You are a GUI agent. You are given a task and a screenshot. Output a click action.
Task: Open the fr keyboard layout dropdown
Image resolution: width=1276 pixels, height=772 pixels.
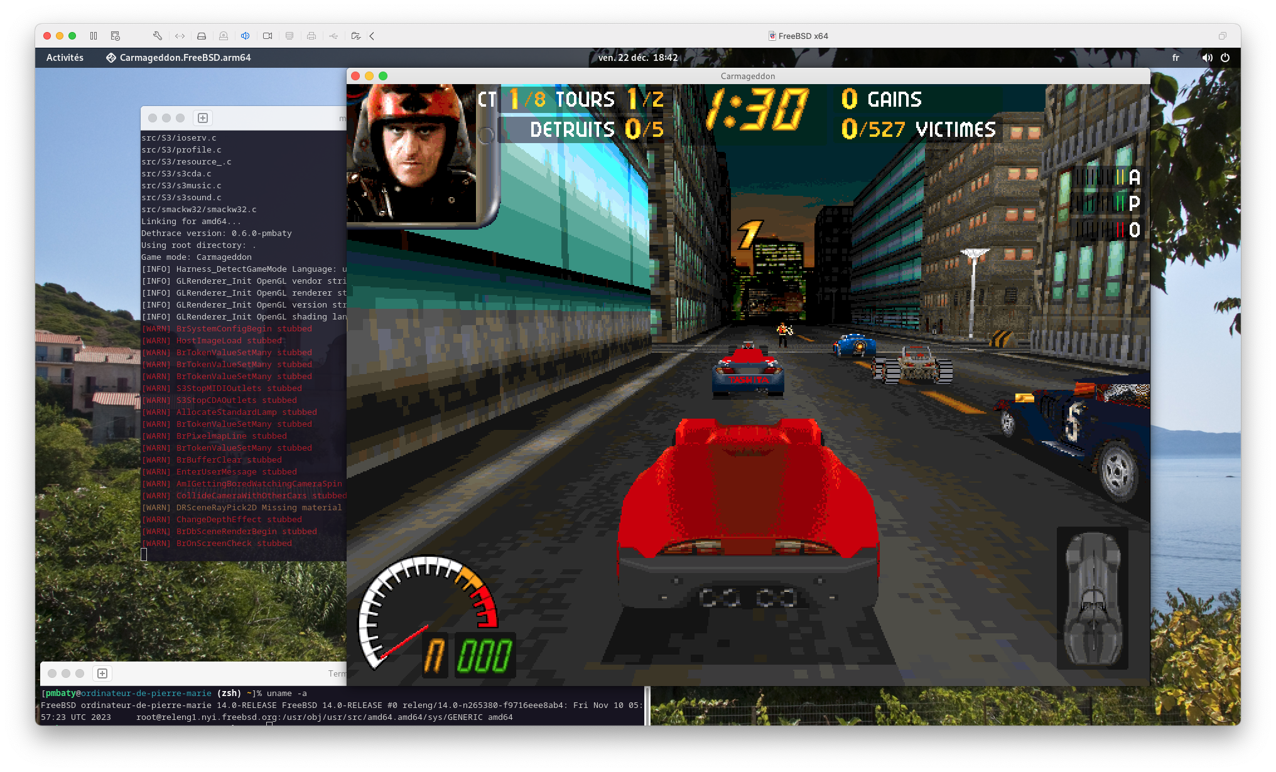point(1176,57)
